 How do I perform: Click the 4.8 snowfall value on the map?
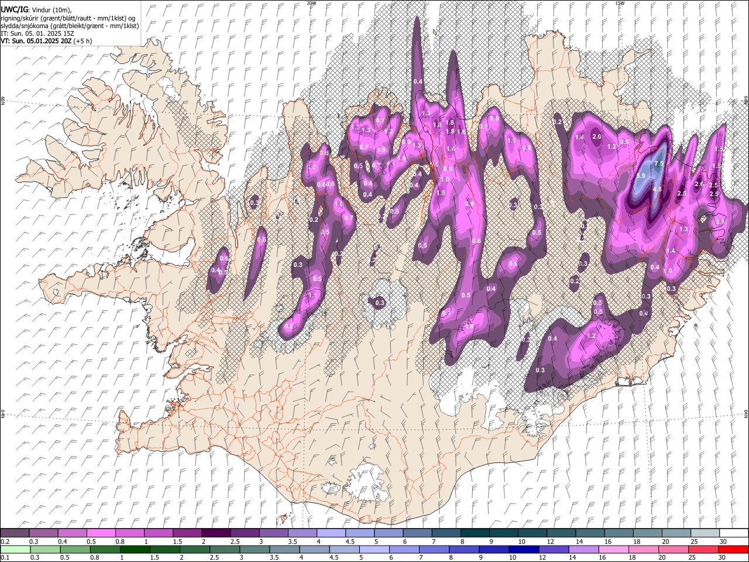pyautogui.click(x=657, y=189)
